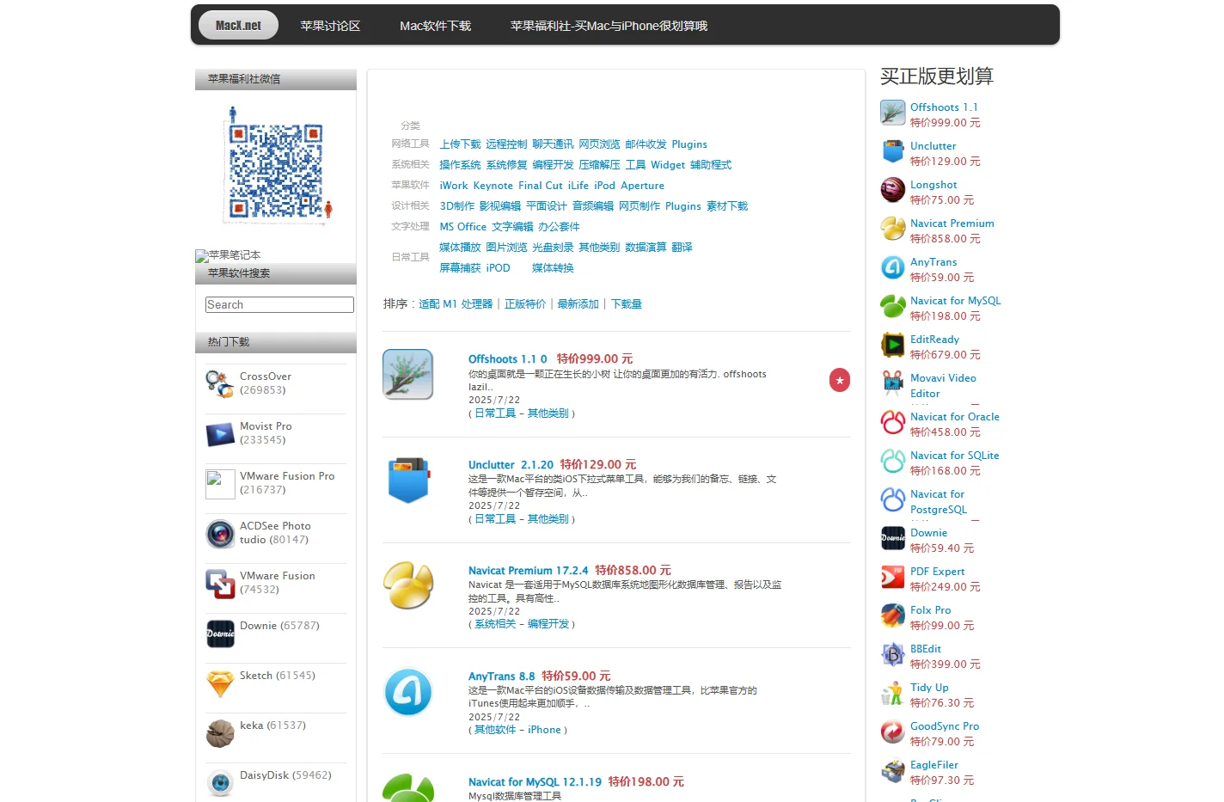Click the Tidy Up icon
1224x802 pixels.
893,693
